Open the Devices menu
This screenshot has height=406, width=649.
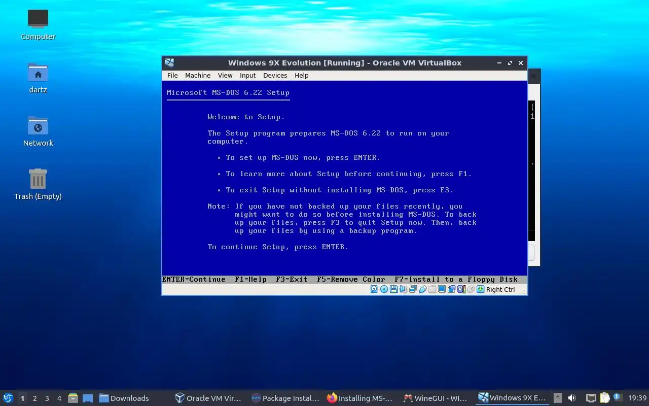[275, 75]
